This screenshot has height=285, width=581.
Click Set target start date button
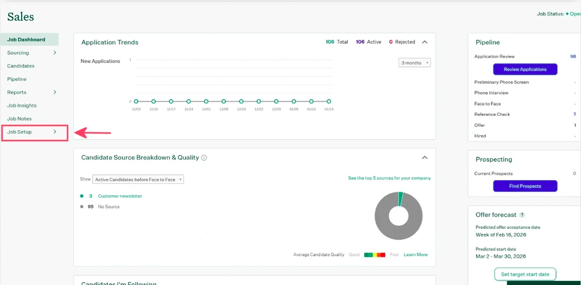coord(525,274)
